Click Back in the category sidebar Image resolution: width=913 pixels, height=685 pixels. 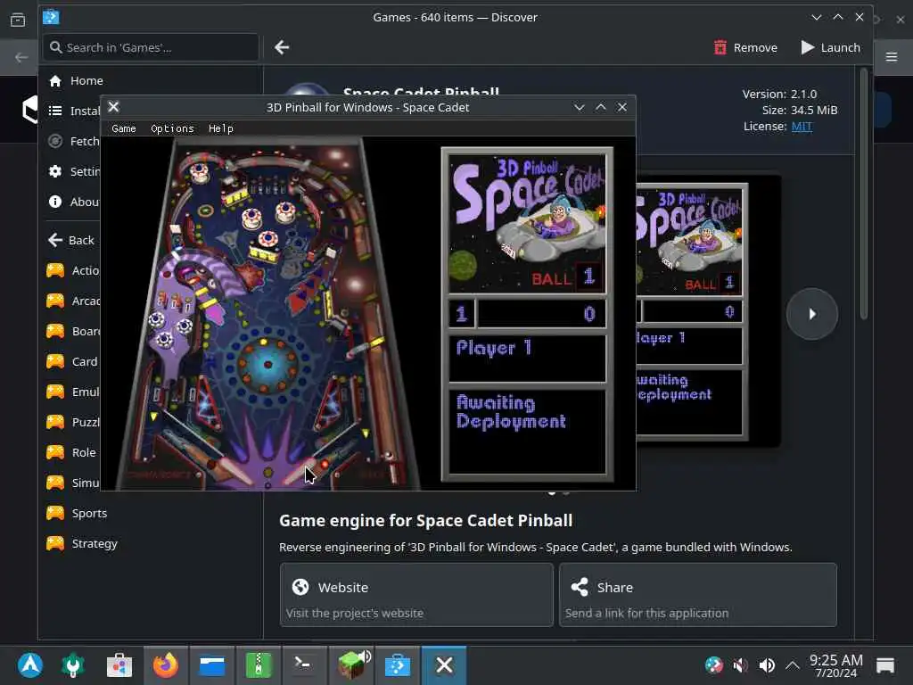(x=71, y=241)
